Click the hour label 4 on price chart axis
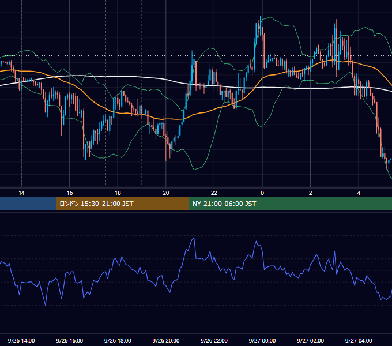 coord(359,193)
